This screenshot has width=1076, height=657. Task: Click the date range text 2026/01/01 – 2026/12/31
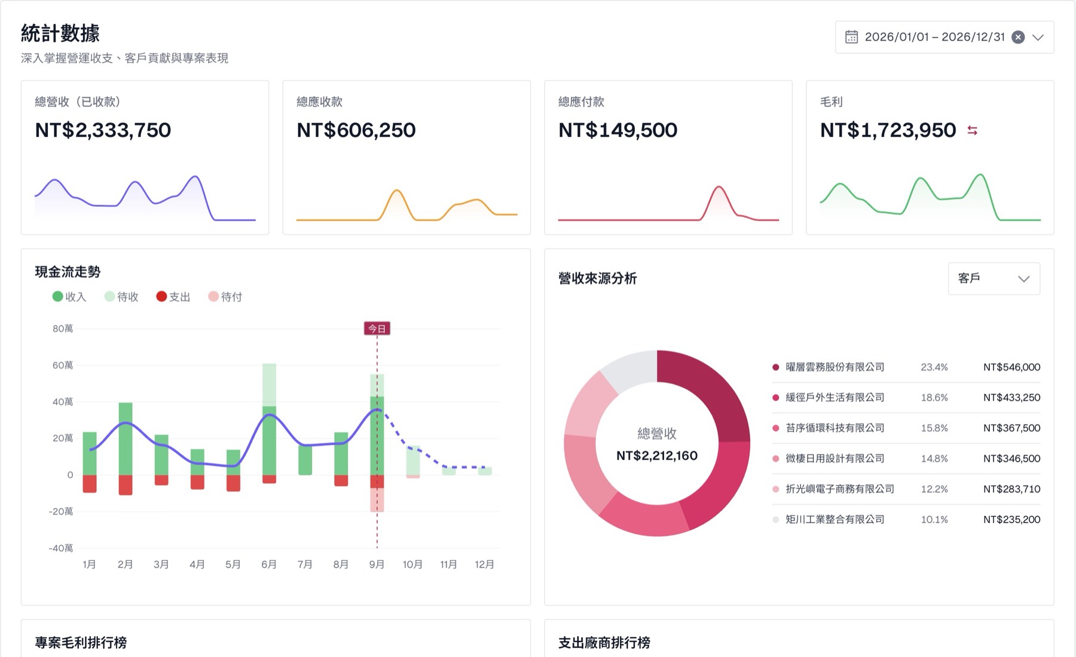pyautogui.click(x=934, y=37)
